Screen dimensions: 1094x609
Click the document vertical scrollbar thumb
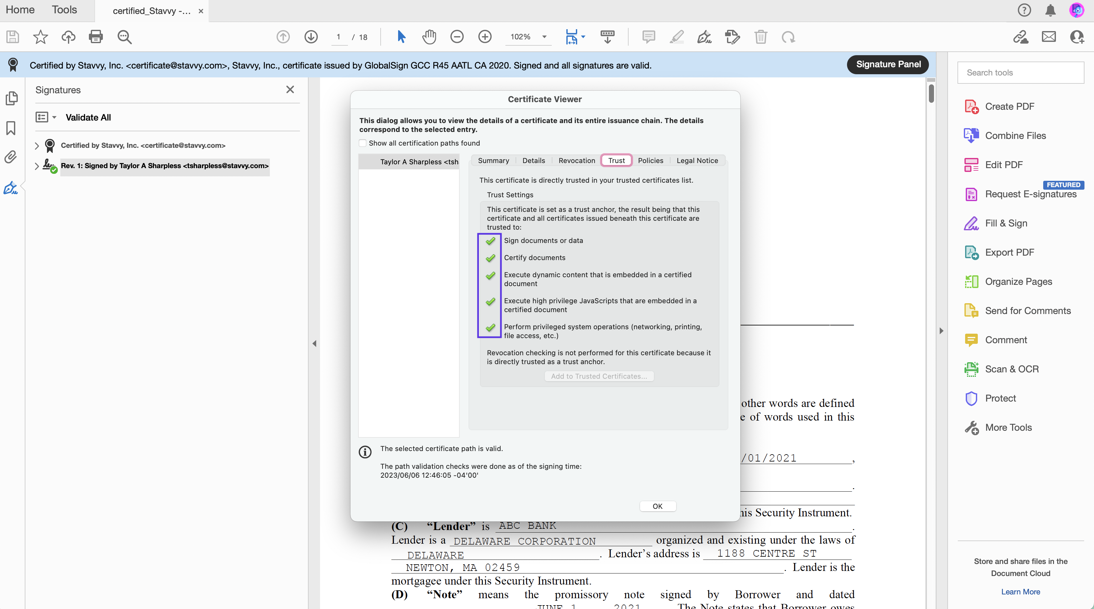point(931,94)
